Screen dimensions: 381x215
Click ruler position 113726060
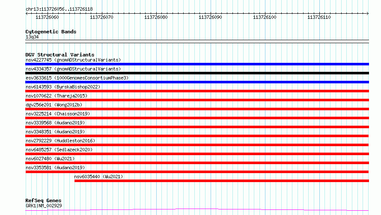tap(47, 17)
